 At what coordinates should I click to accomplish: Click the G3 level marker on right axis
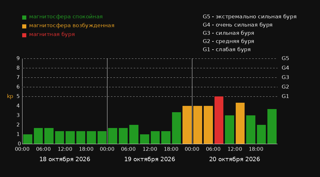285,77
